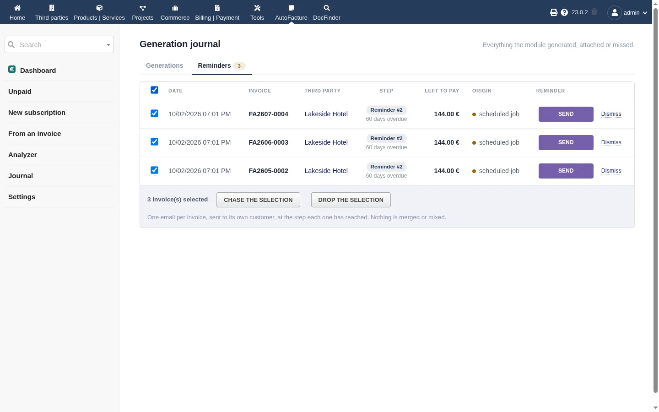Expand the sidebar search dropdown arrow
The width and height of the screenshot is (659, 412).
point(108,45)
